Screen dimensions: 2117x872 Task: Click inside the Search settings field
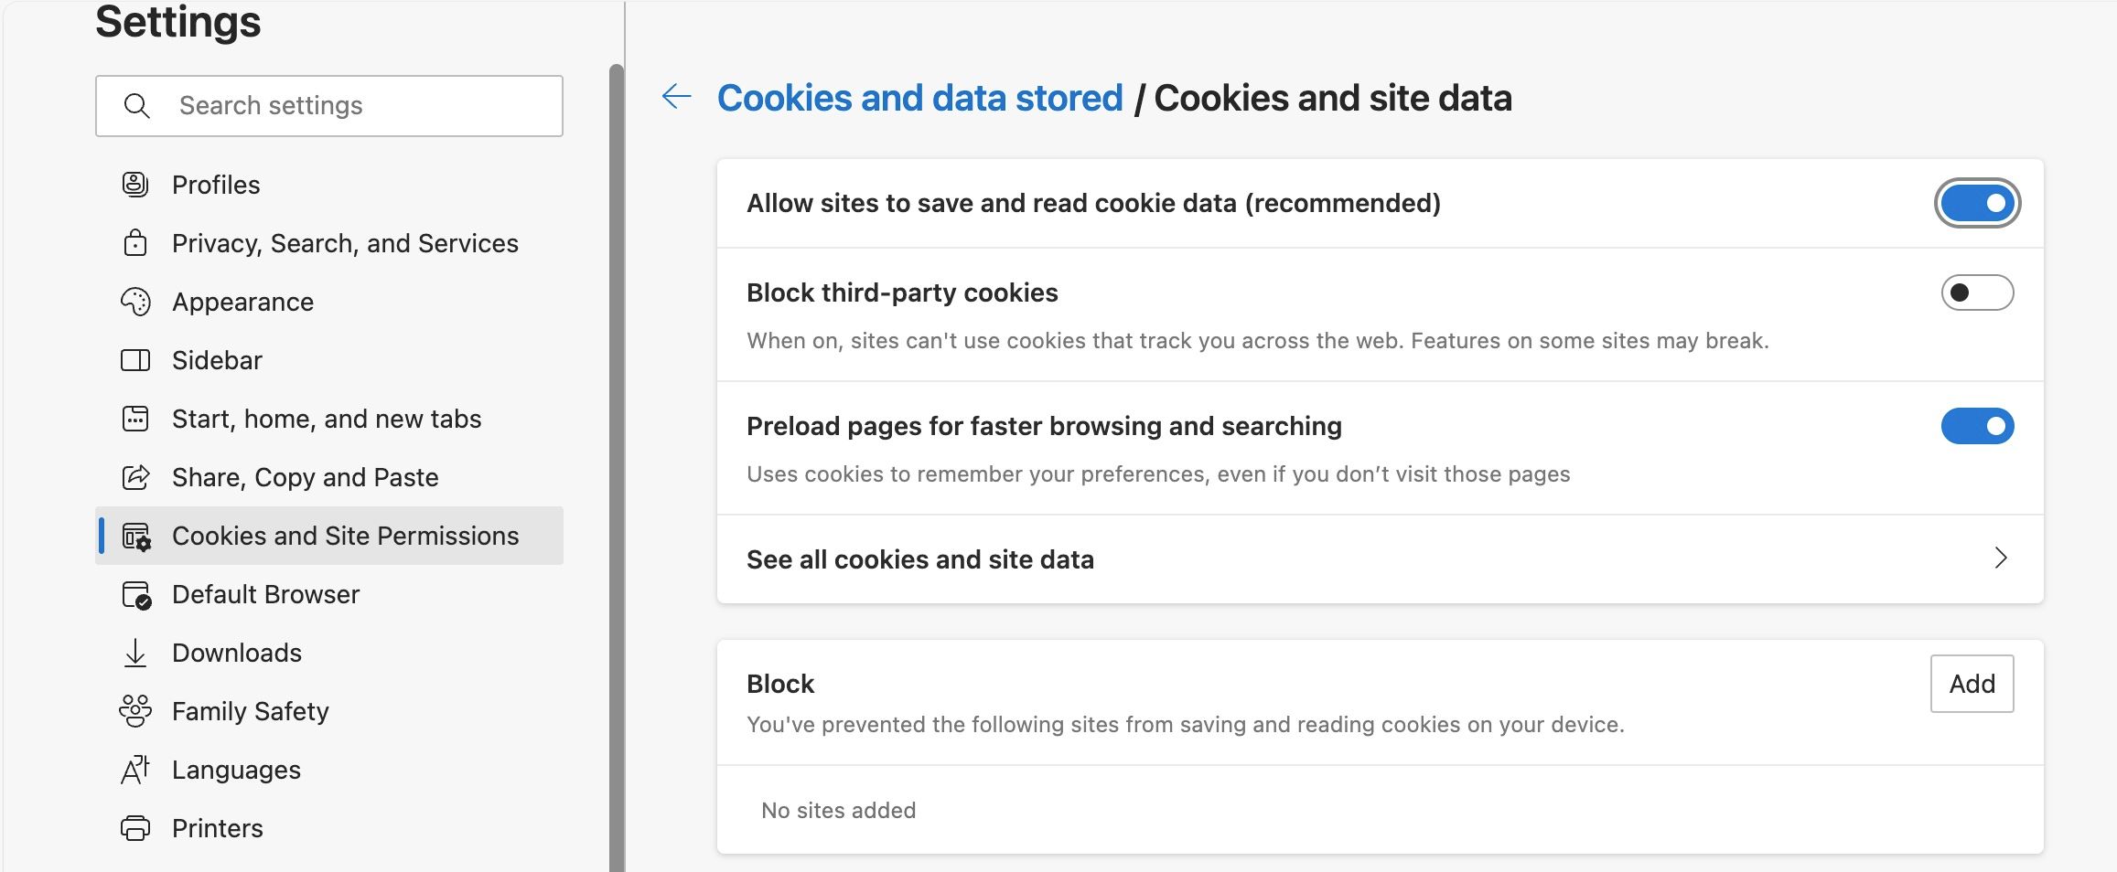coord(328,105)
